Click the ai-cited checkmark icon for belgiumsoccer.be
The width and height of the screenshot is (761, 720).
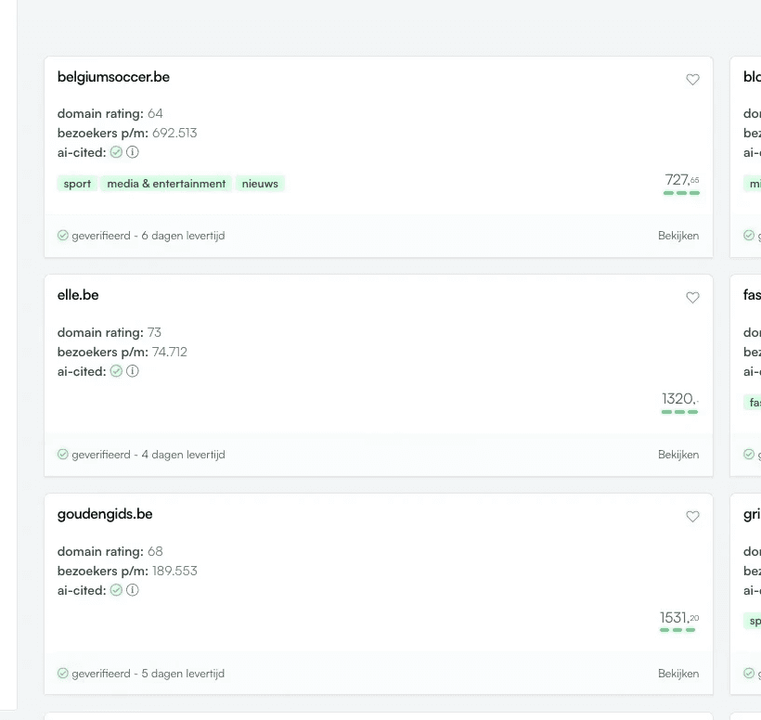click(115, 152)
